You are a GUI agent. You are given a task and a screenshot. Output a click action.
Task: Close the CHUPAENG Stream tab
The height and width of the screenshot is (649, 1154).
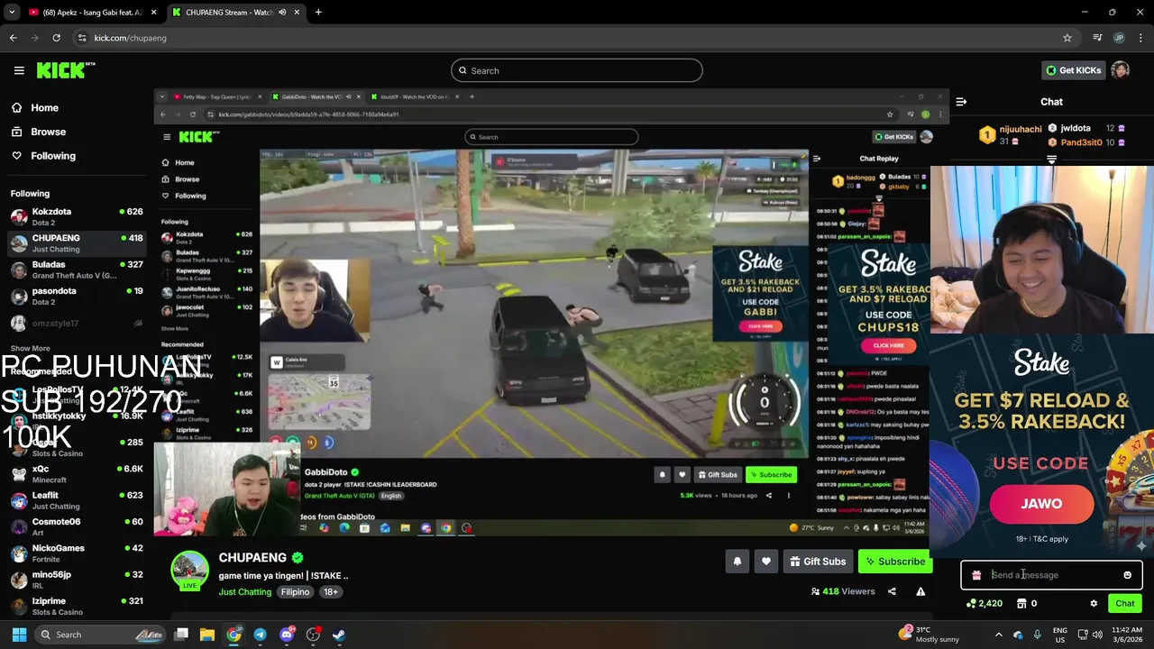pyautogui.click(x=297, y=13)
